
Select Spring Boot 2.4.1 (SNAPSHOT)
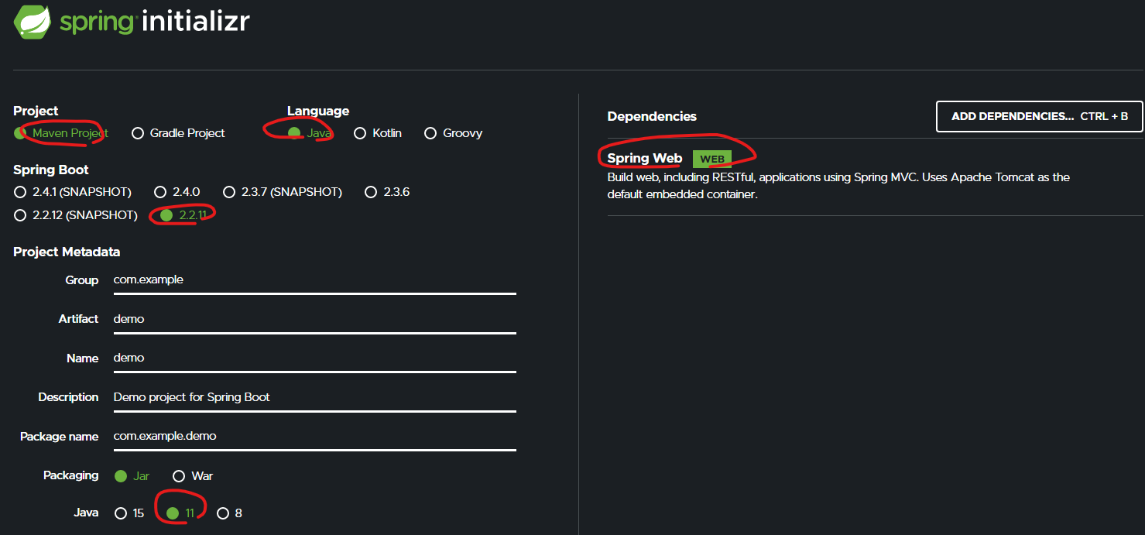(20, 192)
